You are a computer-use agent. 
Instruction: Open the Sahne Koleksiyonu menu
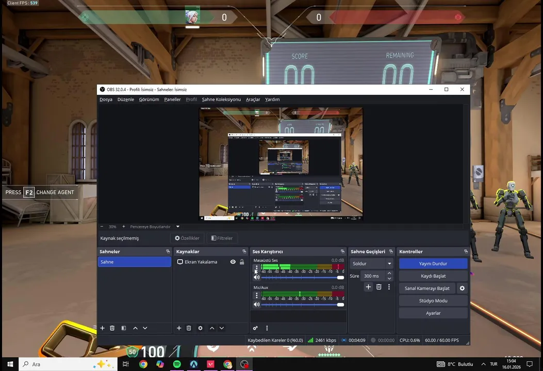pyautogui.click(x=221, y=99)
